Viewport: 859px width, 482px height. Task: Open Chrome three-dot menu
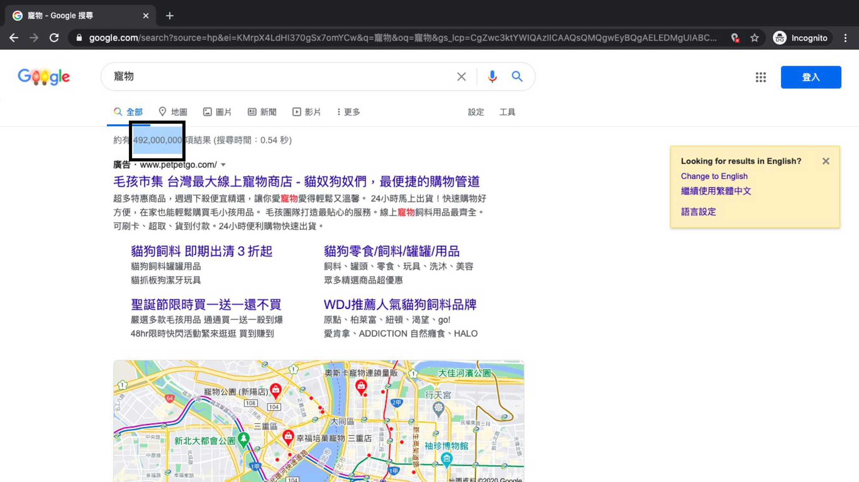pos(845,38)
